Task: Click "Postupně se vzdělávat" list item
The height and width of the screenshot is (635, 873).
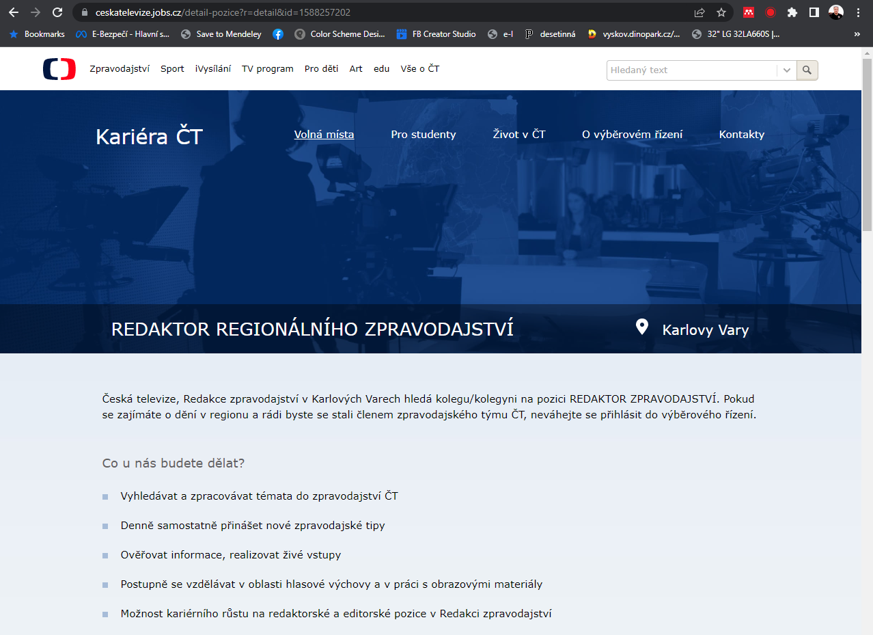Action: click(x=331, y=584)
